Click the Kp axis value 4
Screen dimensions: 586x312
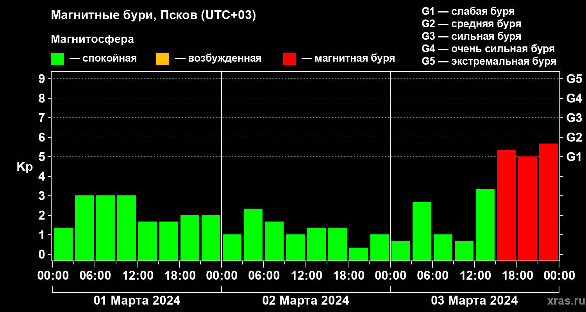(x=43, y=176)
